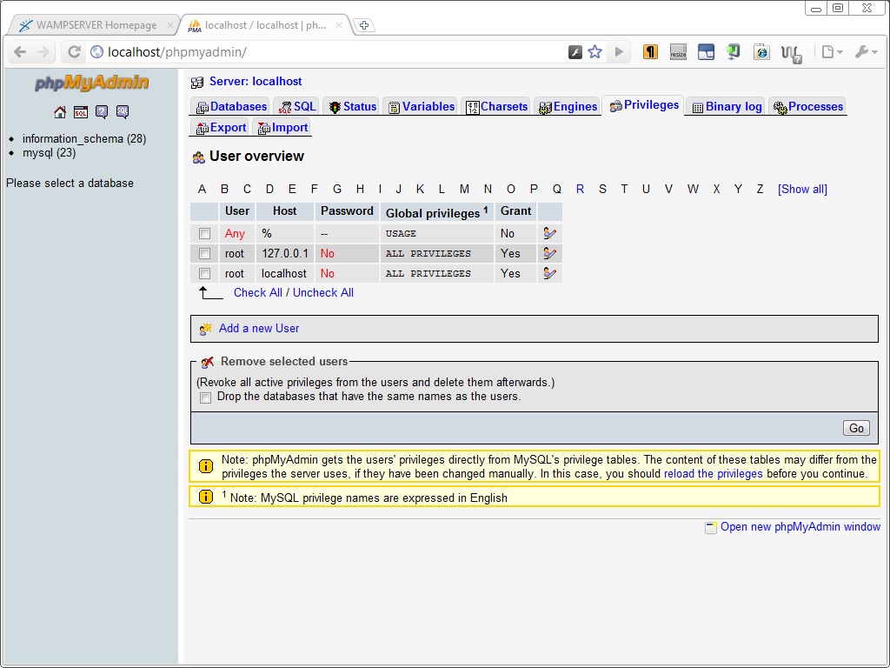Open information_schema database in sidebar
890x668 pixels.
[84, 138]
